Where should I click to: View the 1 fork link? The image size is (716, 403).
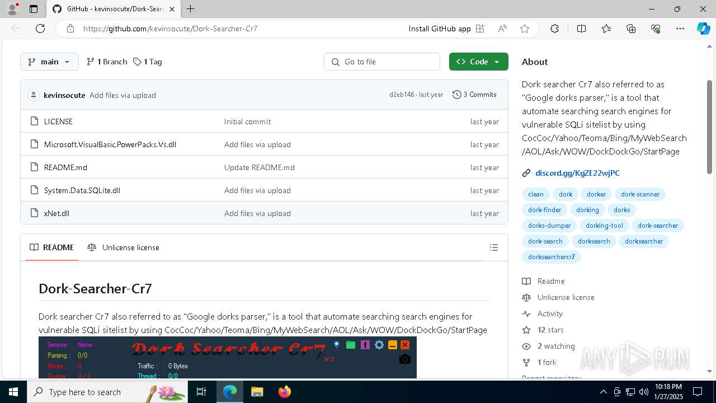pyautogui.click(x=539, y=362)
